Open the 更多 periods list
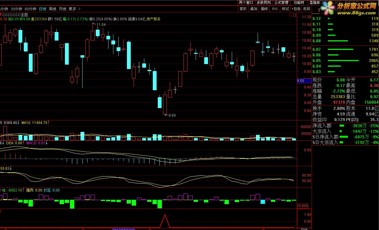The height and width of the screenshot is (230, 379). 72,9
